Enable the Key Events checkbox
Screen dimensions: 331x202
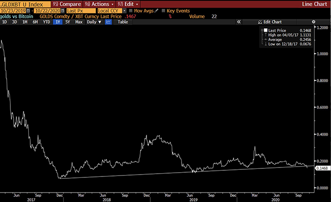(x=164, y=10)
